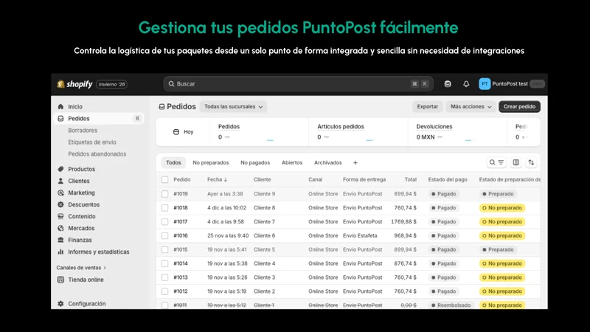590x332 pixels.
Task: Click the Finanzas bank icon
Action: 60,240
